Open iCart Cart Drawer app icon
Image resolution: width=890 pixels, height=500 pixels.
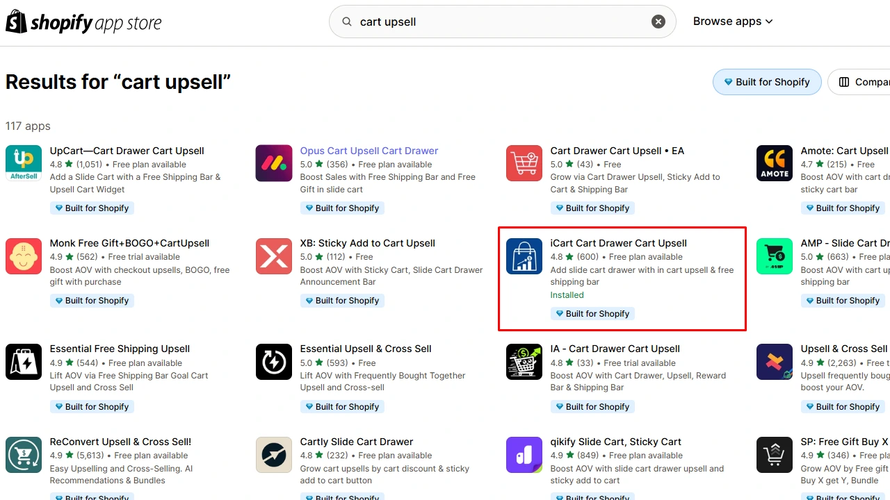pos(524,256)
